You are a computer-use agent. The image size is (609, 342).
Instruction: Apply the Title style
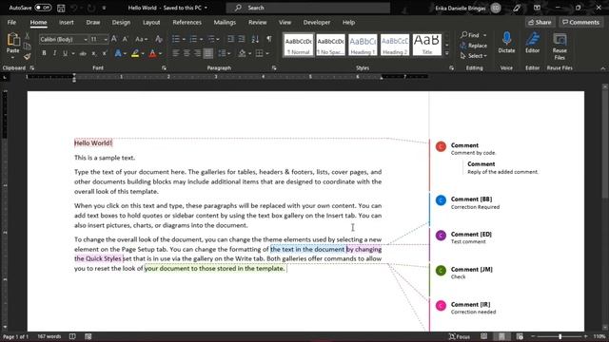427,45
